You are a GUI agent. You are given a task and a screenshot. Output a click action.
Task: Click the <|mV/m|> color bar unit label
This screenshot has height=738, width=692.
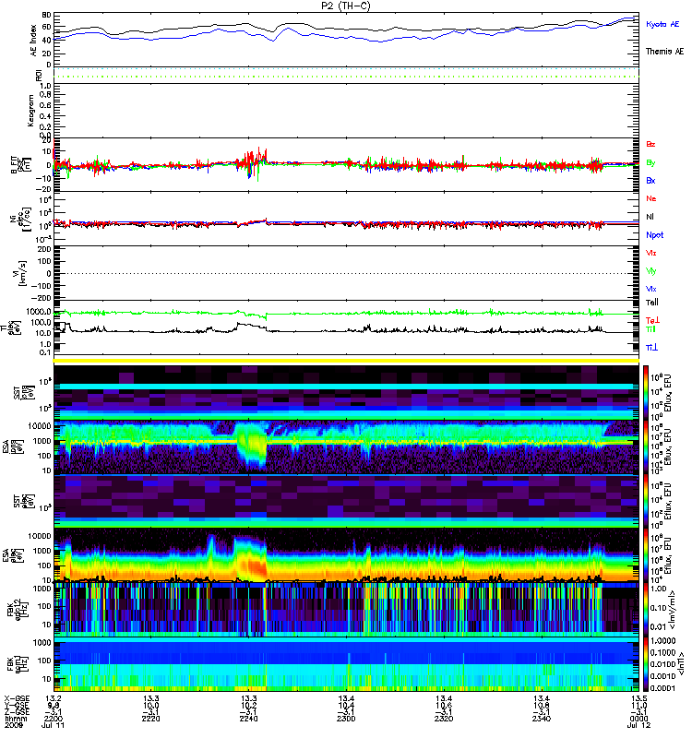[672, 610]
